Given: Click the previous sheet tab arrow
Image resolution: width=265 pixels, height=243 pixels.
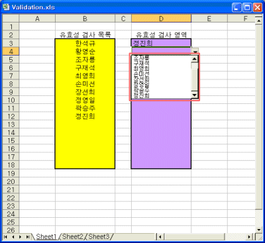Looking at the screenshot, I should pos(13,237).
